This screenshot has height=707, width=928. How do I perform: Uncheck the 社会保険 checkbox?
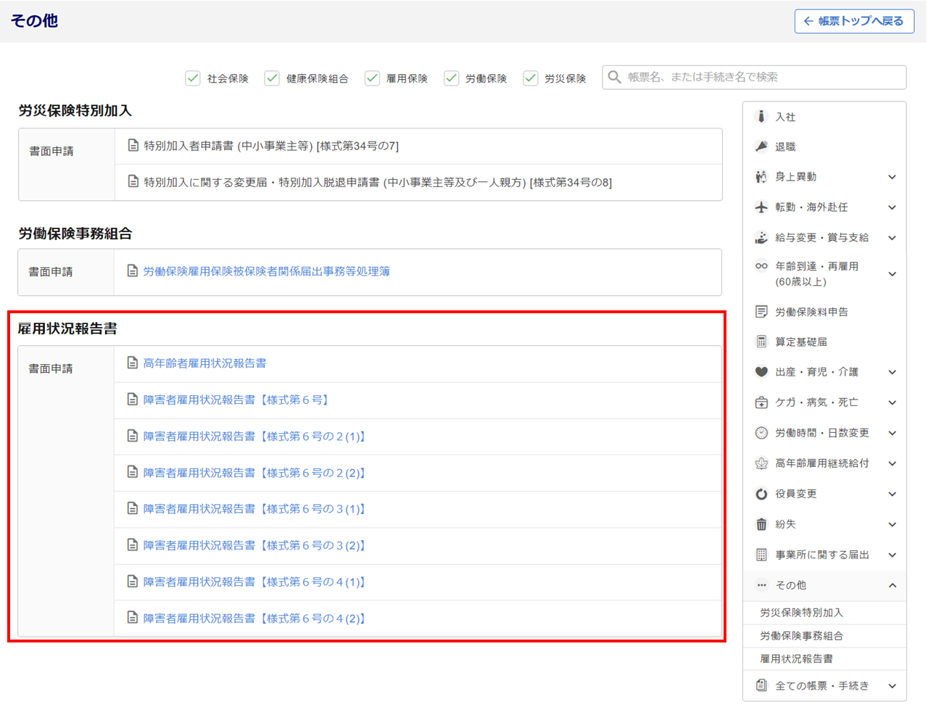click(193, 78)
